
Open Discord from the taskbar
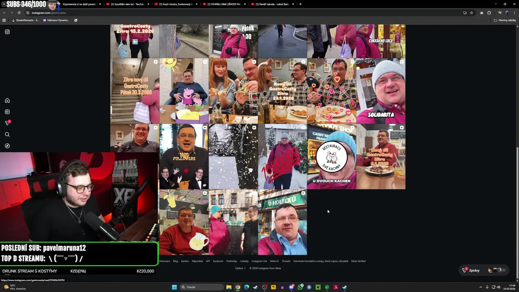tap(291, 287)
